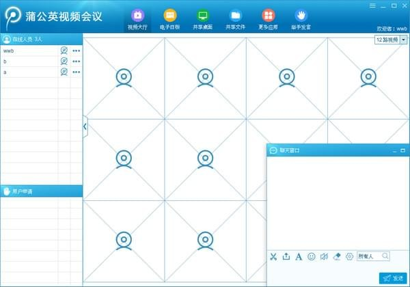Image resolution: width=410 pixels, height=287 pixels.
Task: Select the third video cell in top row
Action: pyautogui.click(x=287, y=78)
